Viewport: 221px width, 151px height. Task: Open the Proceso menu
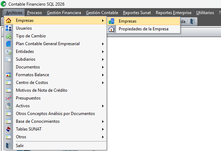tap(35, 13)
